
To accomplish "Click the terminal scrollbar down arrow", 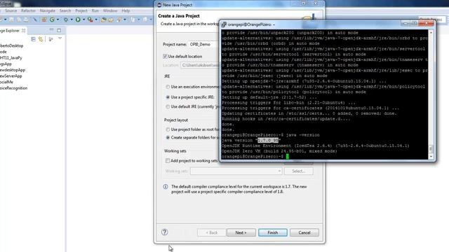I will [431, 157].
